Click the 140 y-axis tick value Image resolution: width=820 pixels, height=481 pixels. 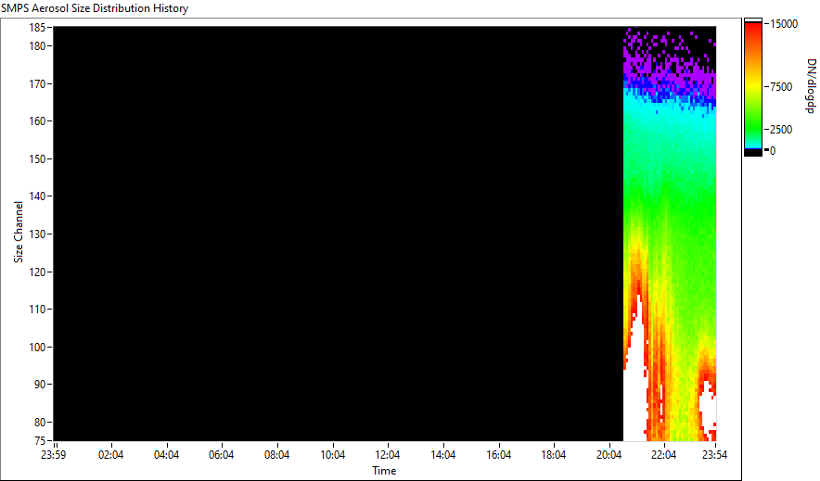coord(36,196)
